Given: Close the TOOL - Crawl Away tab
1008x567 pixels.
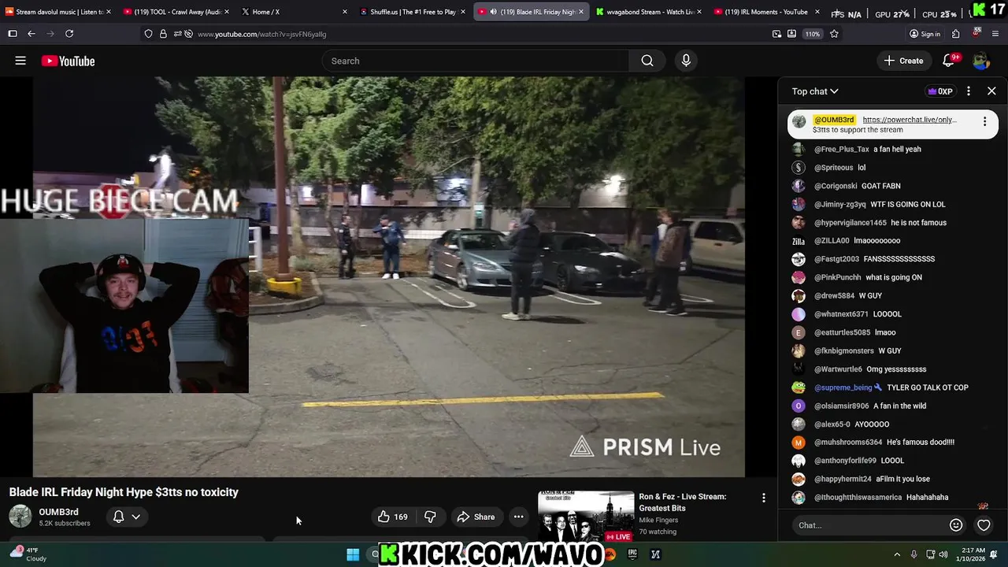Looking at the screenshot, I should click(x=227, y=12).
